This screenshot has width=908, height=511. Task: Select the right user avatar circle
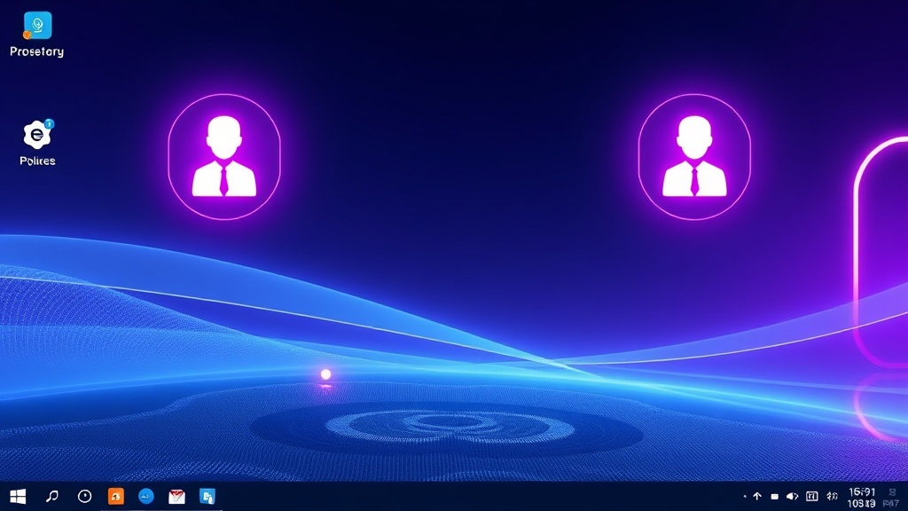694,157
